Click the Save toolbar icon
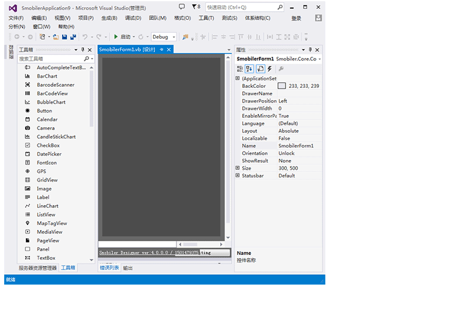The image size is (462, 328). 64,37
